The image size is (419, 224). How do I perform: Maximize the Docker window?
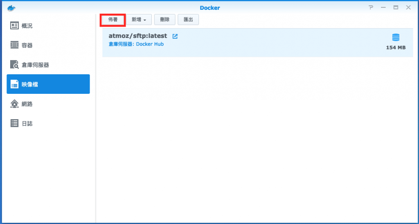396,7
